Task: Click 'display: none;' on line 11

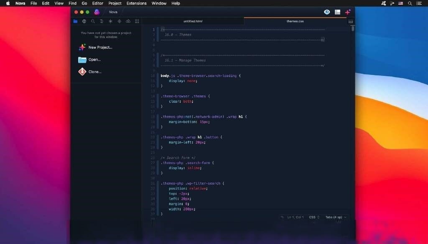Action: 183,81
